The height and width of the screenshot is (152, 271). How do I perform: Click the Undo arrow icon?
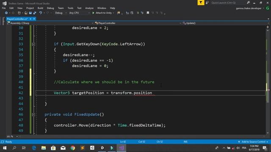tap(41, 13)
